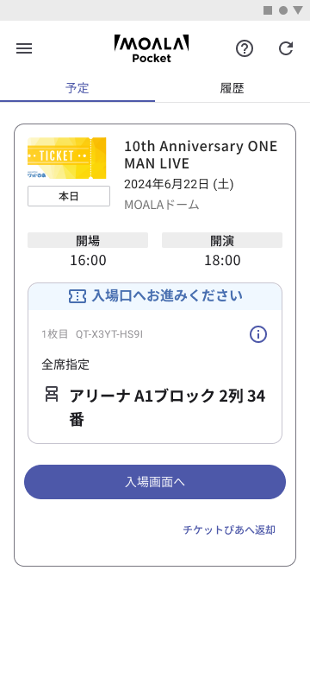Click the square icon in status bar

tap(268, 10)
